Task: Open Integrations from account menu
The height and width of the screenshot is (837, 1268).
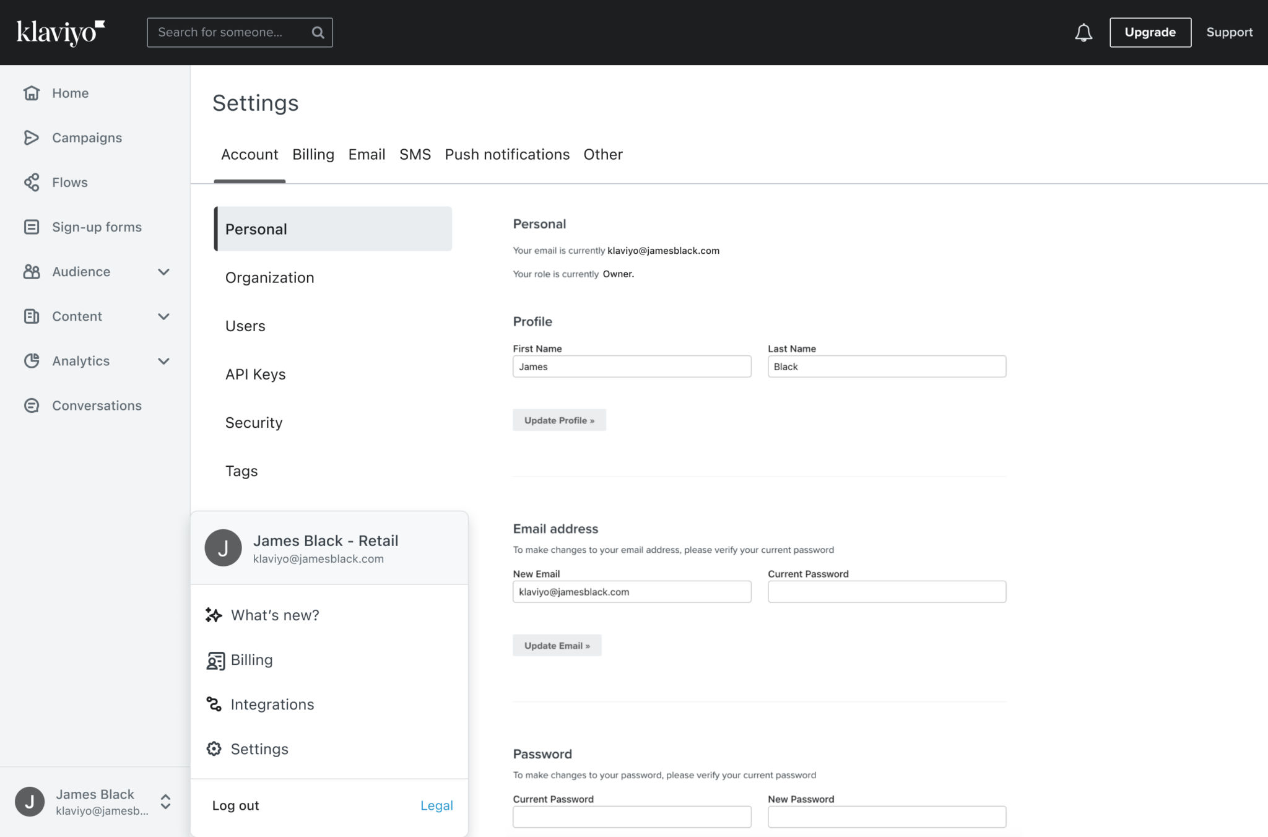Action: click(x=272, y=704)
